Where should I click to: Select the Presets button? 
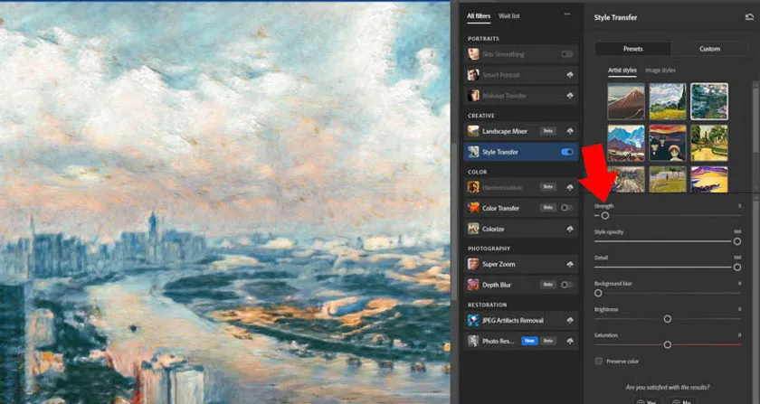(632, 48)
